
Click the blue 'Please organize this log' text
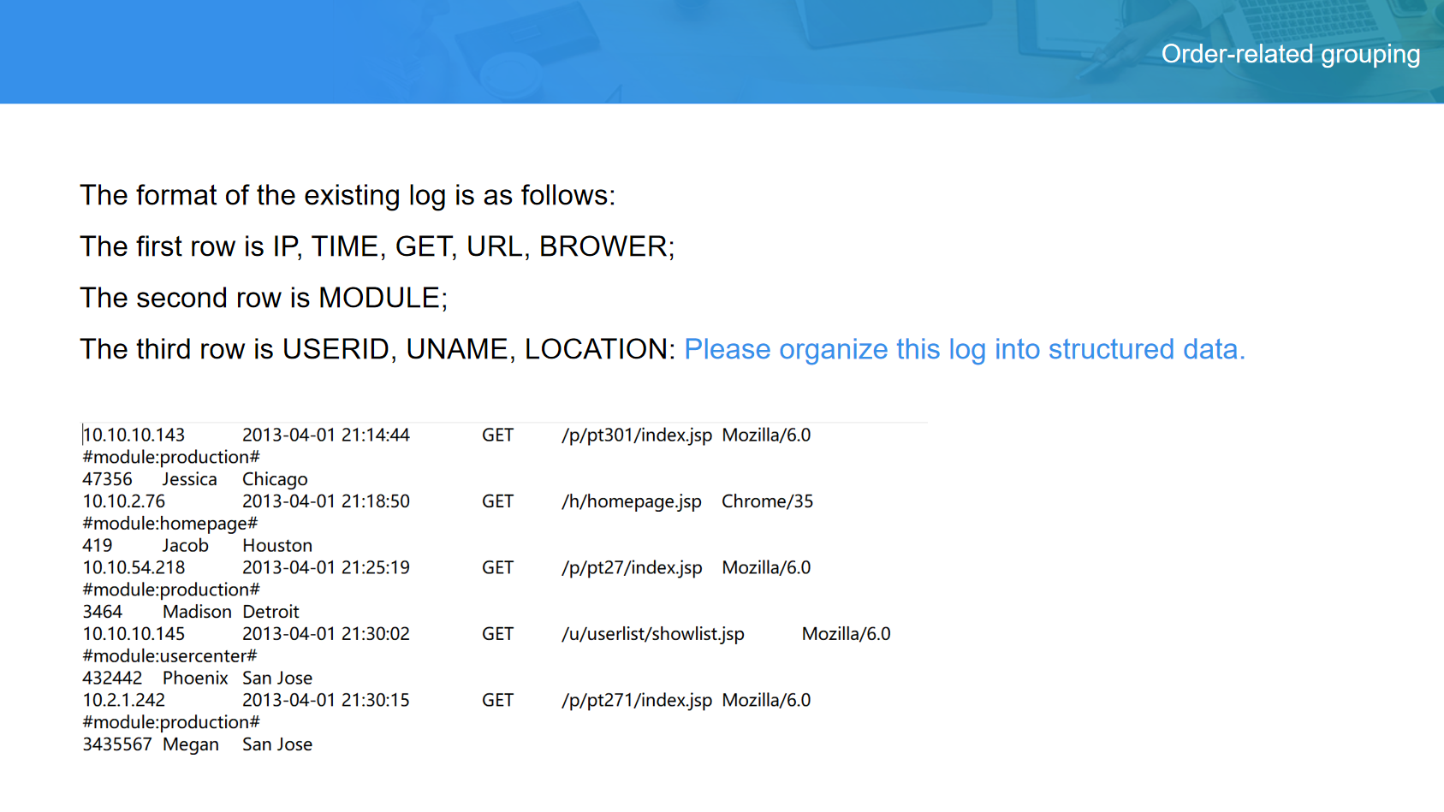[x=964, y=349]
